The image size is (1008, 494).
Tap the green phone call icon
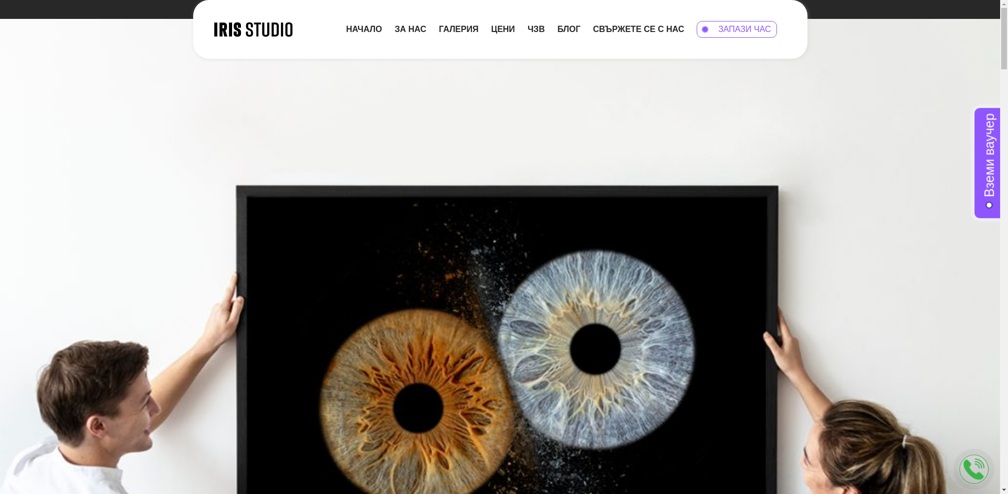(x=973, y=469)
